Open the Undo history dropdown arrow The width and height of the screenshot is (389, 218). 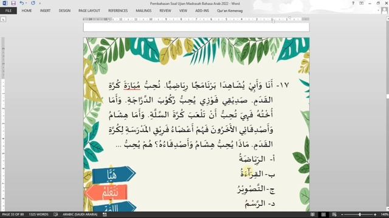tap(26, 3)
